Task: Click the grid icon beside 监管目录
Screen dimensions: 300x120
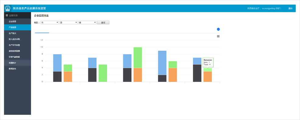Action: [x=7, y=15]
